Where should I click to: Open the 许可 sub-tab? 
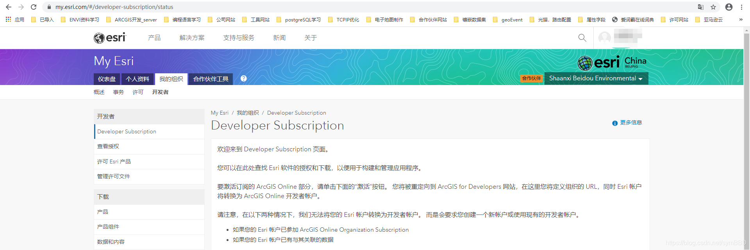point(138,92)
